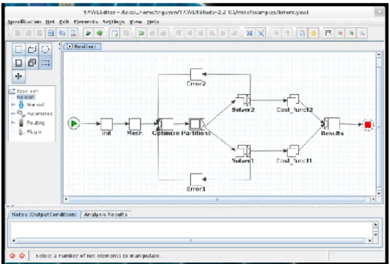This screenshot has width=390, height=264.
Task: Open the Help menu
Action: tap(153, 22)
